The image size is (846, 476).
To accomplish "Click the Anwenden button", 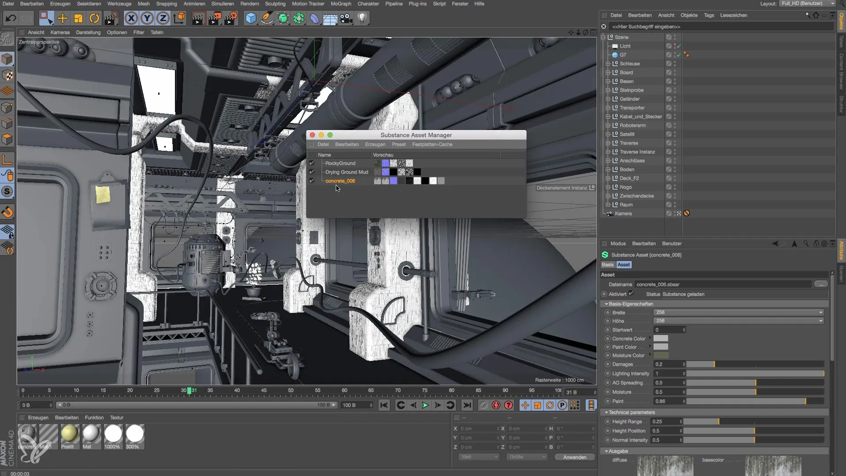I will (x=575, y=457).
